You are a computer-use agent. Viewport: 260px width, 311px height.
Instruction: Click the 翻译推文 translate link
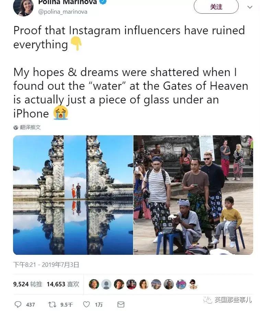tap(30, 127)
